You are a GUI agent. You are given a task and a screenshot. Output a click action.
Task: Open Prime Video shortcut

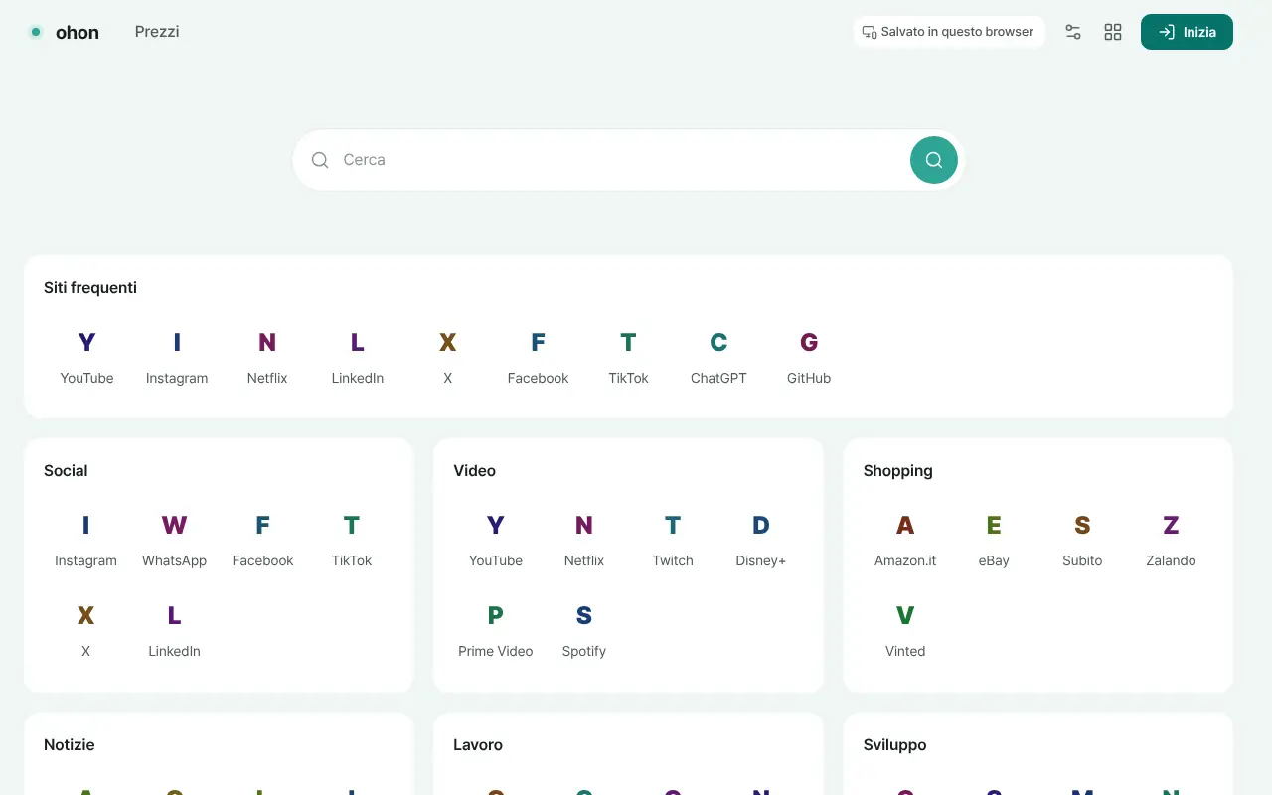coord(496,631)
